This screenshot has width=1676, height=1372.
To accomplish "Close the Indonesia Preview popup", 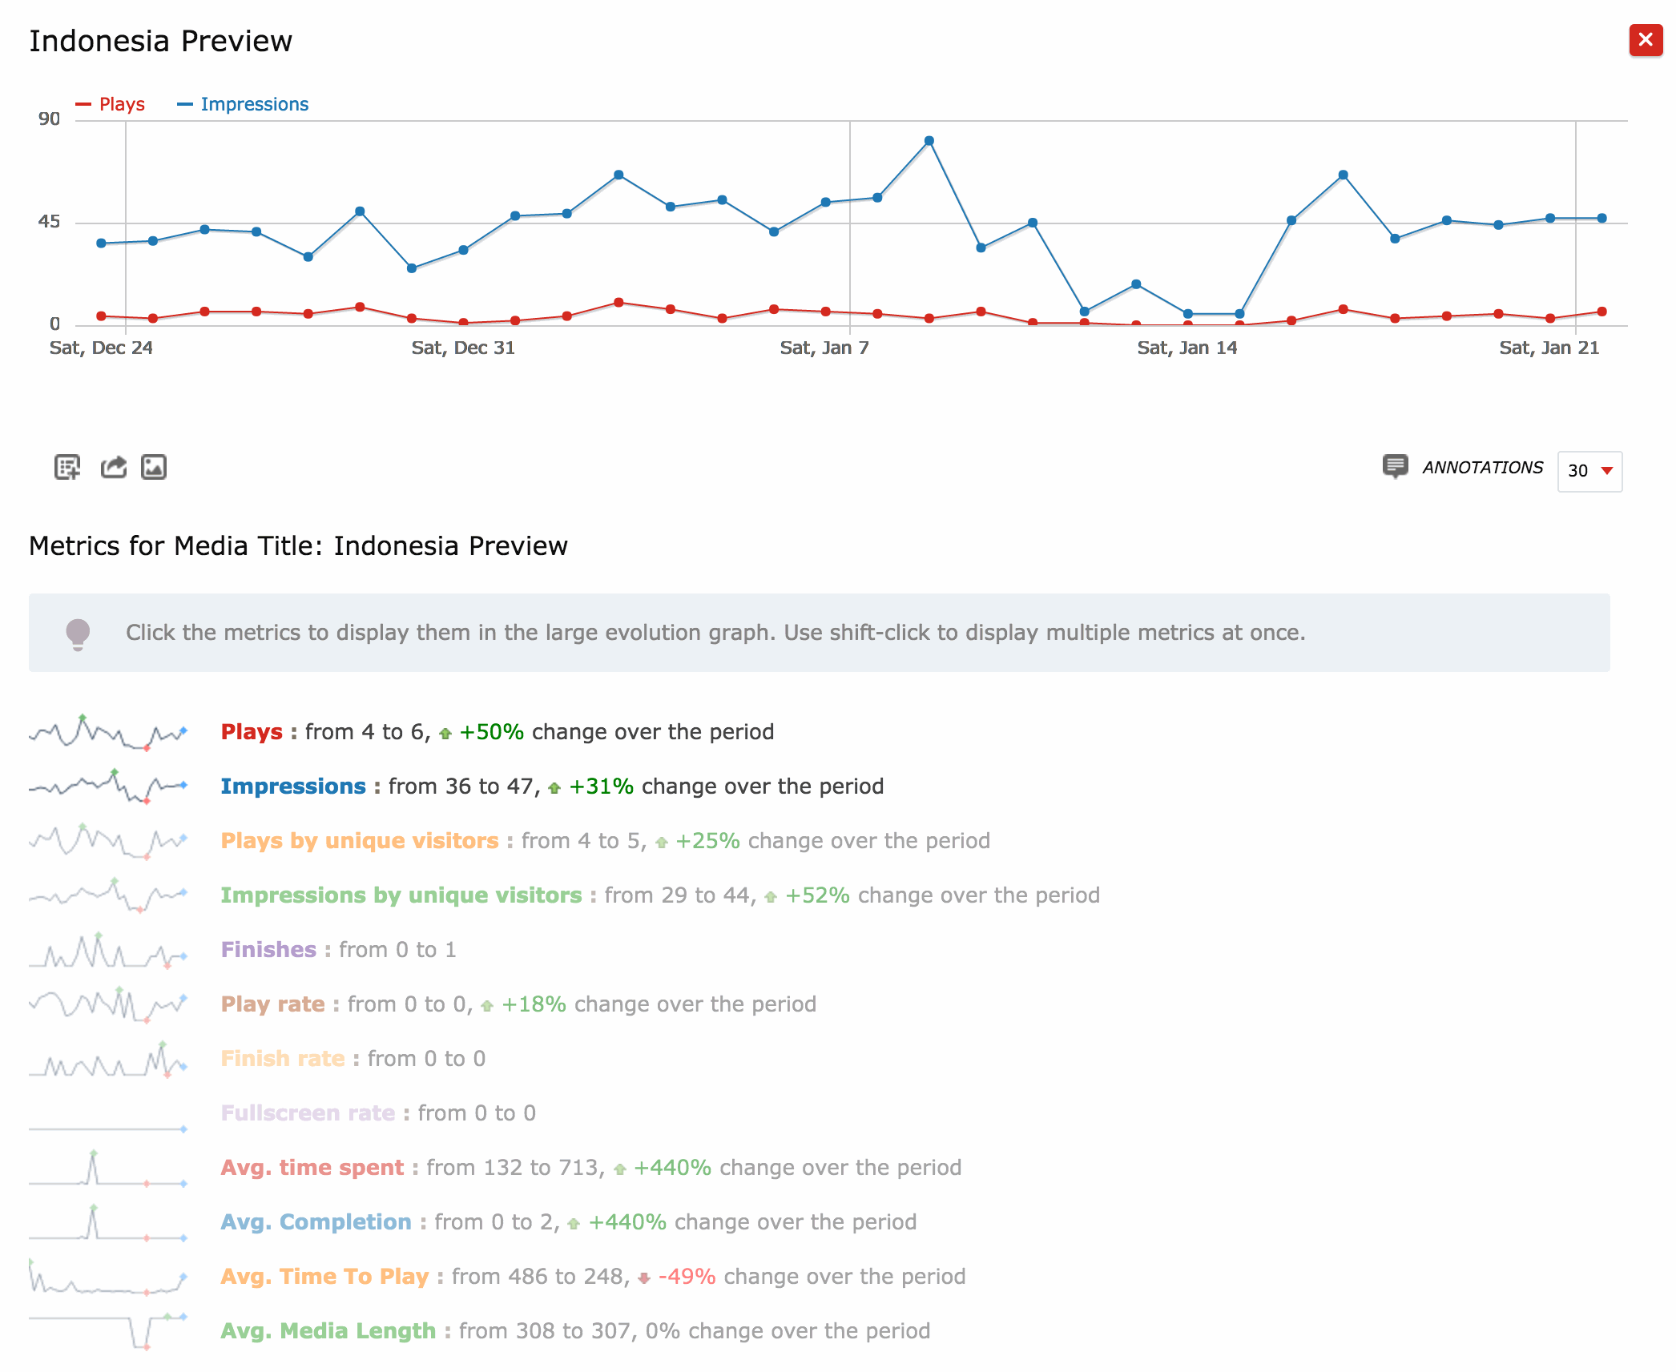I will pyautogui.click(x=1645, y=40).
